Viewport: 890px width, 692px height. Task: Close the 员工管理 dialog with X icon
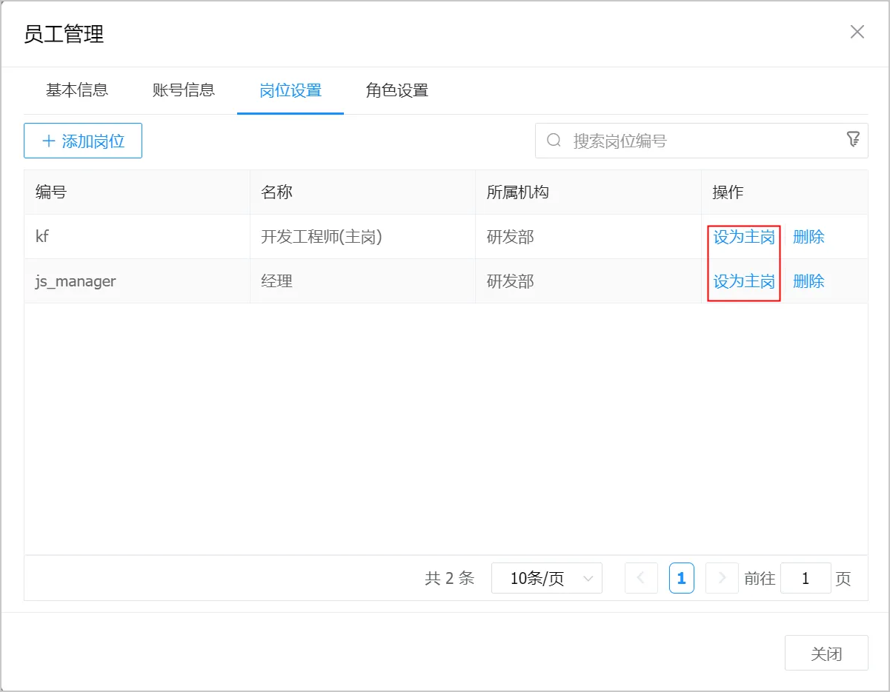(857, 32)
